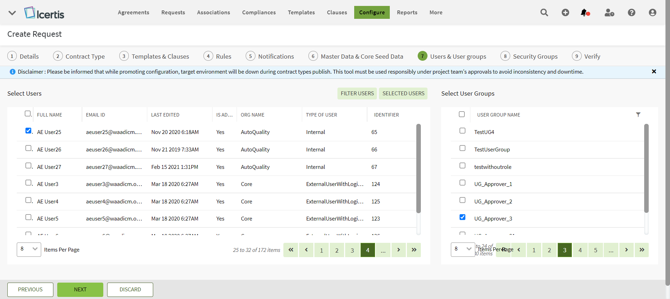Open the help question mark icon
The image size is (670, 299).
[x=631, y=13]
